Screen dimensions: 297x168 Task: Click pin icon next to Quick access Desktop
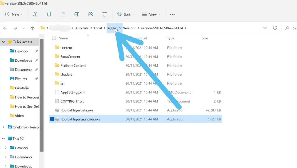[x=37, y=51]
